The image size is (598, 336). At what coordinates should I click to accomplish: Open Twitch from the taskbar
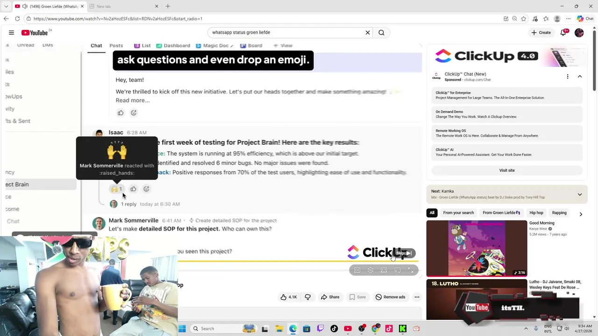point(320,329)
